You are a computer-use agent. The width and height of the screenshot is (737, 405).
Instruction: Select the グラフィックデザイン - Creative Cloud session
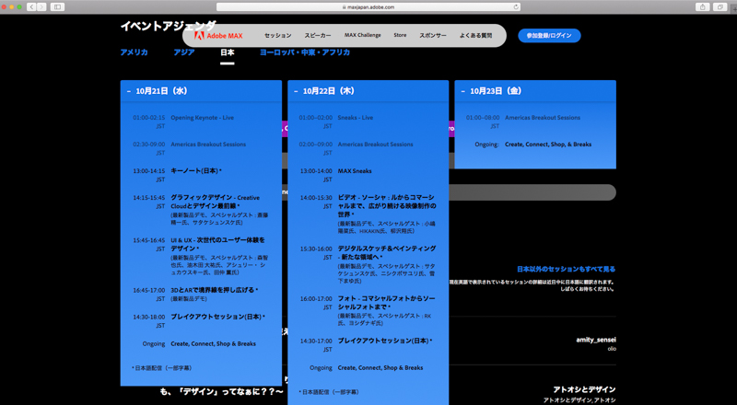215,202
